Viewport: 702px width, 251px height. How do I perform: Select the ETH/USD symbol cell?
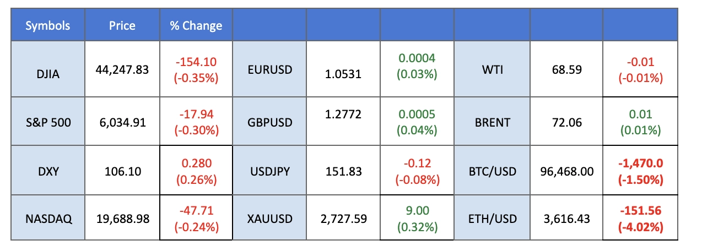(492, 219)
